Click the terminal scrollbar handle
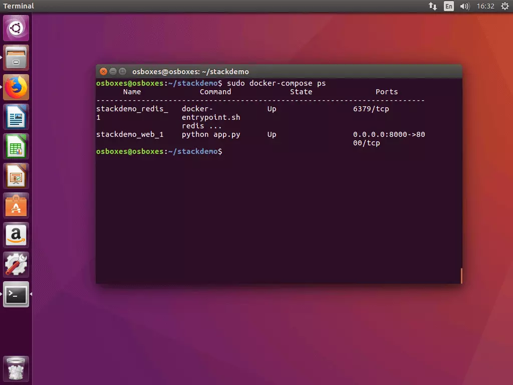Screen dimensions: 513x385 [x=461, y=276]
